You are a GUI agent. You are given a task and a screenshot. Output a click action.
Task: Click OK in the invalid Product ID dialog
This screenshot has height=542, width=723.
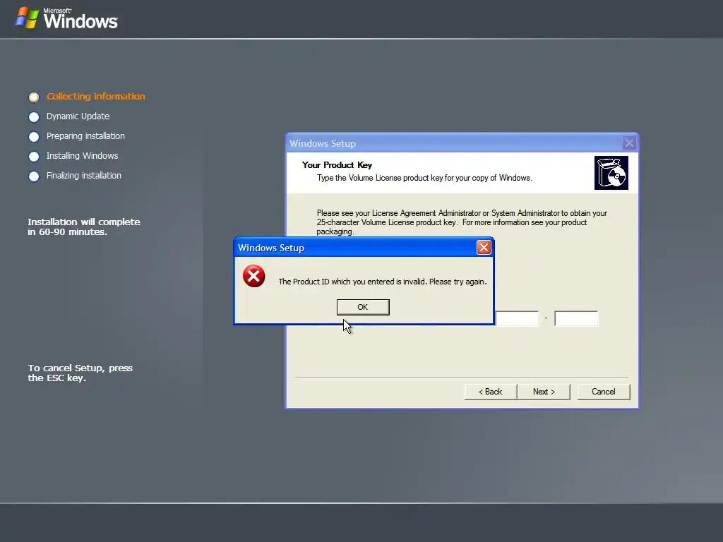click(363, 307)
